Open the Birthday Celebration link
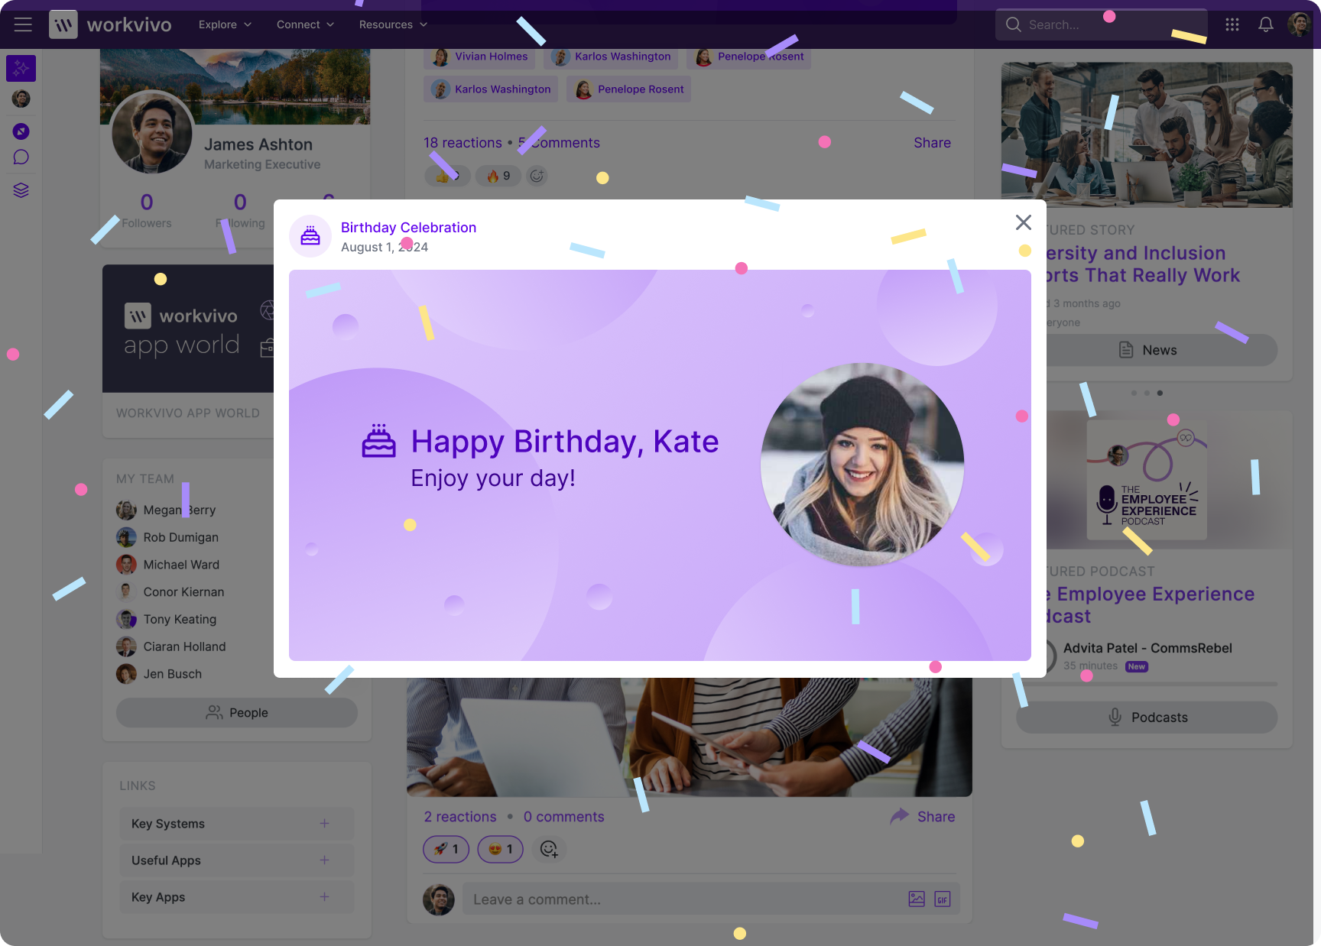This screenshot has width=1321, height=946. pos(408,228)
